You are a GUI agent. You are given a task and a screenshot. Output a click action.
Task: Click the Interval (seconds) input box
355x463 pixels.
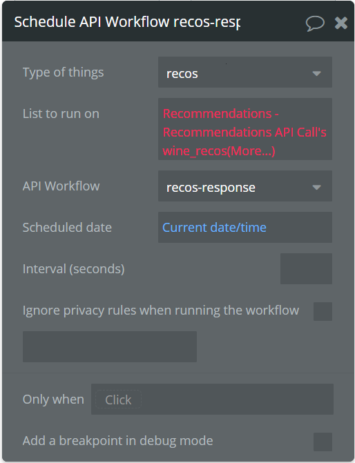pyautogui.click(x=306, y=268)
